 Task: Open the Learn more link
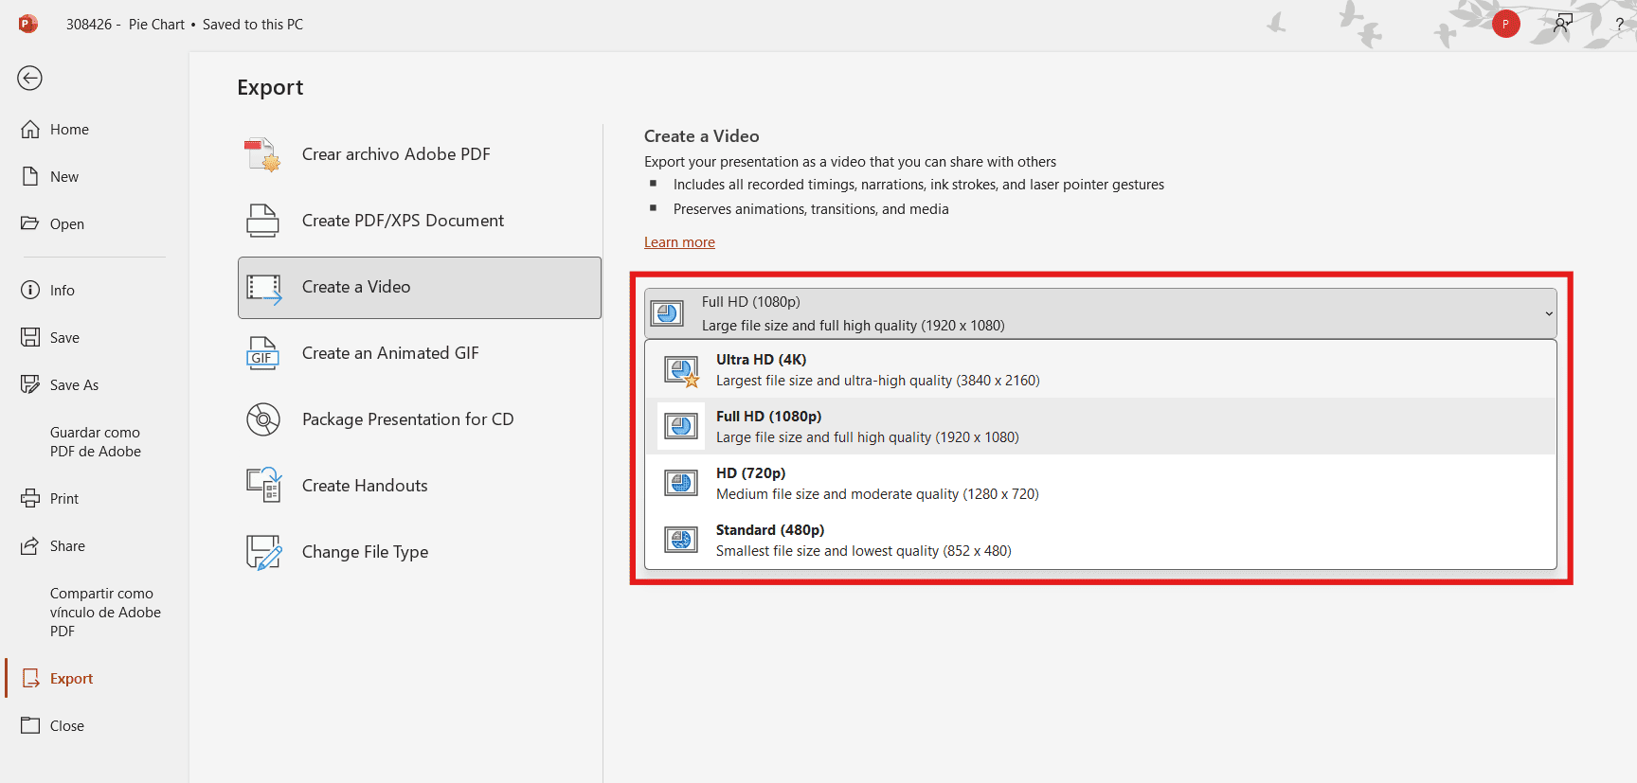(x=679, y=242)
